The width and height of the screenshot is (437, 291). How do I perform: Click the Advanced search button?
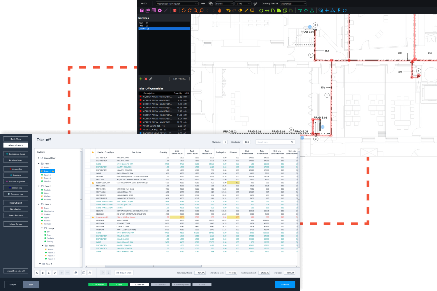pyautogui.click(x=16, y=145)
